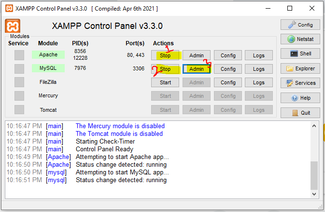Toggle Mercury service checkbox
This screenshot has width=325, height=212.
19,96
